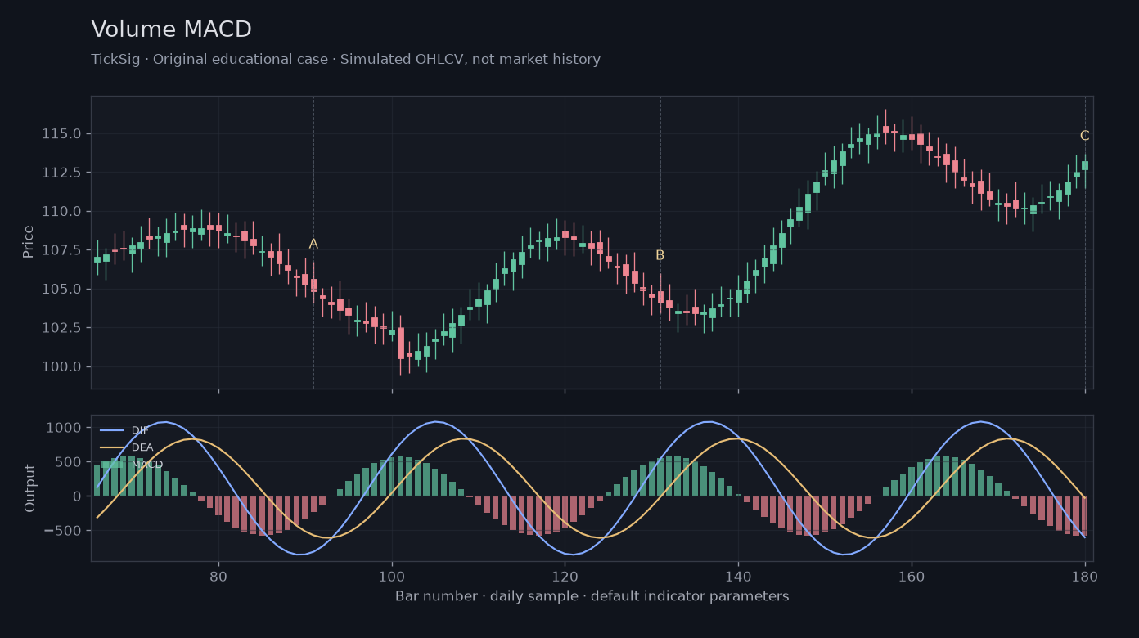The width and height of the screenshot is (1139, 638).
Task: Click the 112.5 price axis tick label
Action: point(61,173)
